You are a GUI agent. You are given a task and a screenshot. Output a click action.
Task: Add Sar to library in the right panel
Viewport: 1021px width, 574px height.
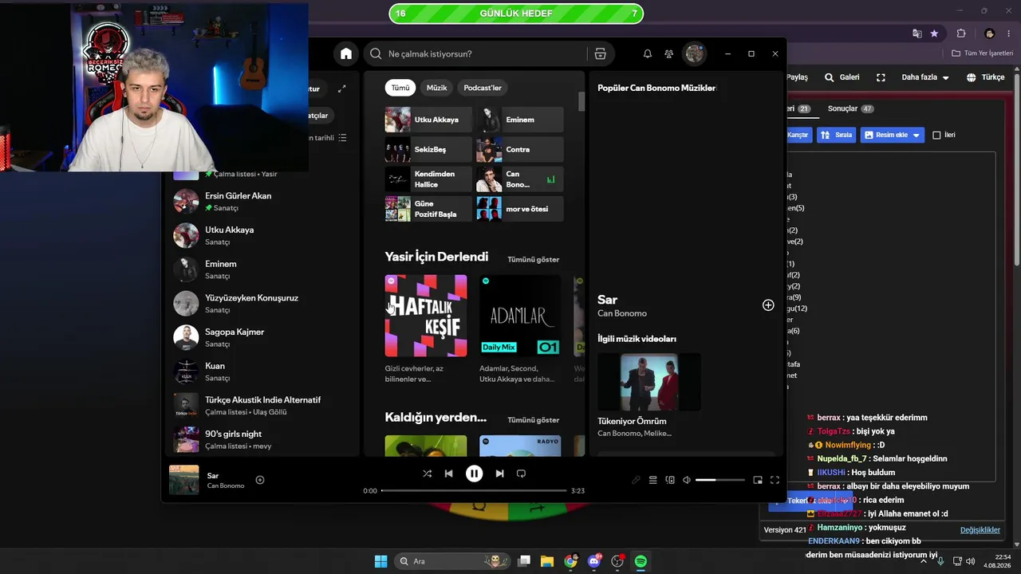(x=768, y=305)
